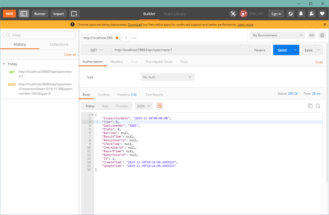Select Pretty response view
Screen dimensions: 329x215
[90, 106]
